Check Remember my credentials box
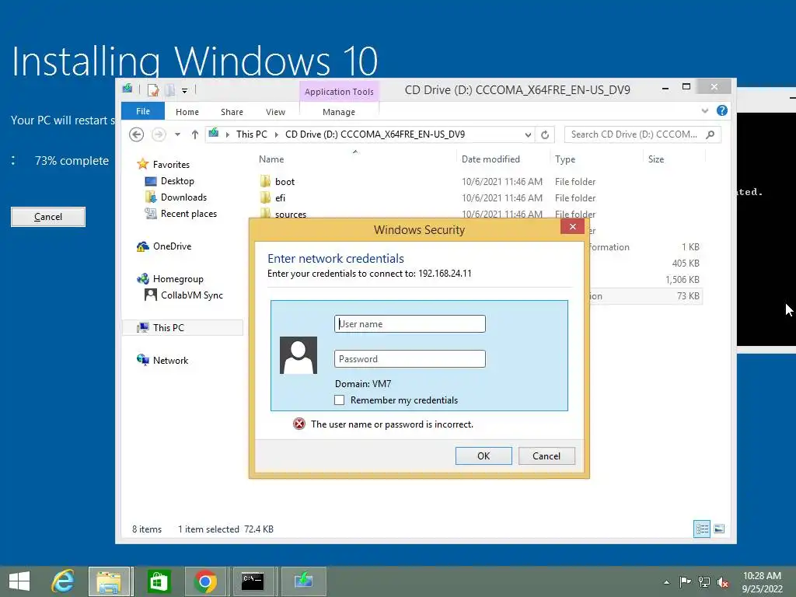The width and height of the screenshot is (796, 597). tap(339, 400)
